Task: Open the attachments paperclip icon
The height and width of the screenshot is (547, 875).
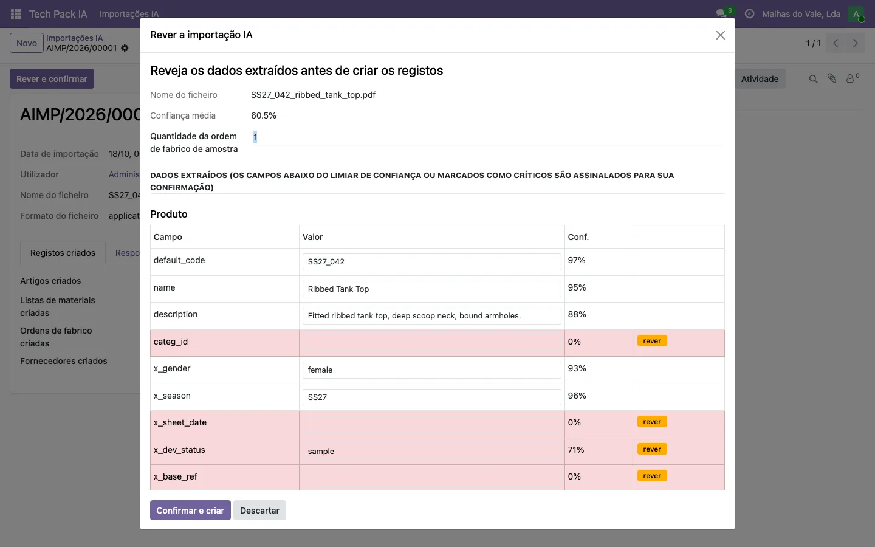Action: [x=832, y=78]
